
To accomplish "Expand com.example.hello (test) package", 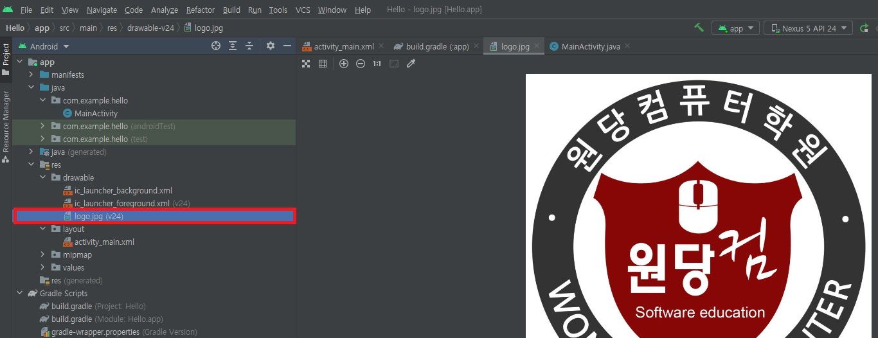I will 43,139.
